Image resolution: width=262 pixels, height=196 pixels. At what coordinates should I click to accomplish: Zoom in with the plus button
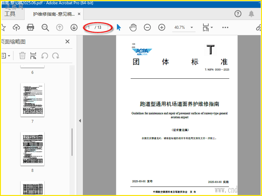[161, 27]
